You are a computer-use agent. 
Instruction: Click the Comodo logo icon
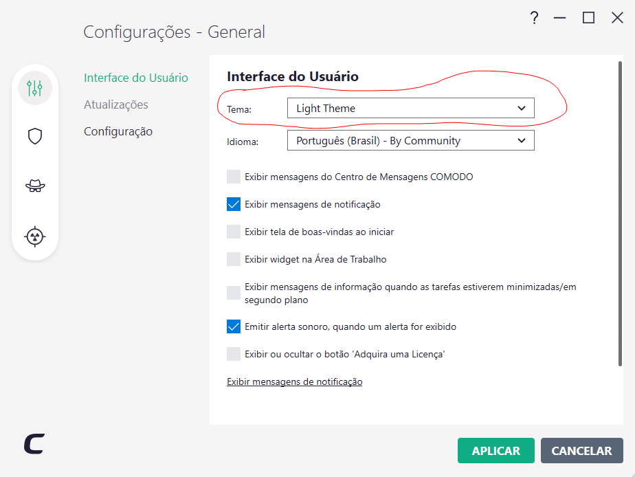(x=34, y=444)
